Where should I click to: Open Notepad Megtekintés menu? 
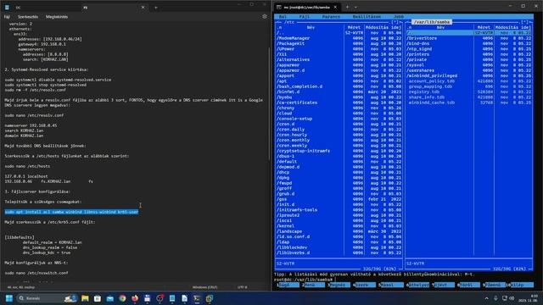(57, 17)
